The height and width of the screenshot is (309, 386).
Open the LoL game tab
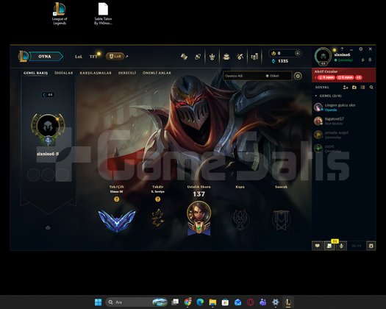tap(79, 57)
